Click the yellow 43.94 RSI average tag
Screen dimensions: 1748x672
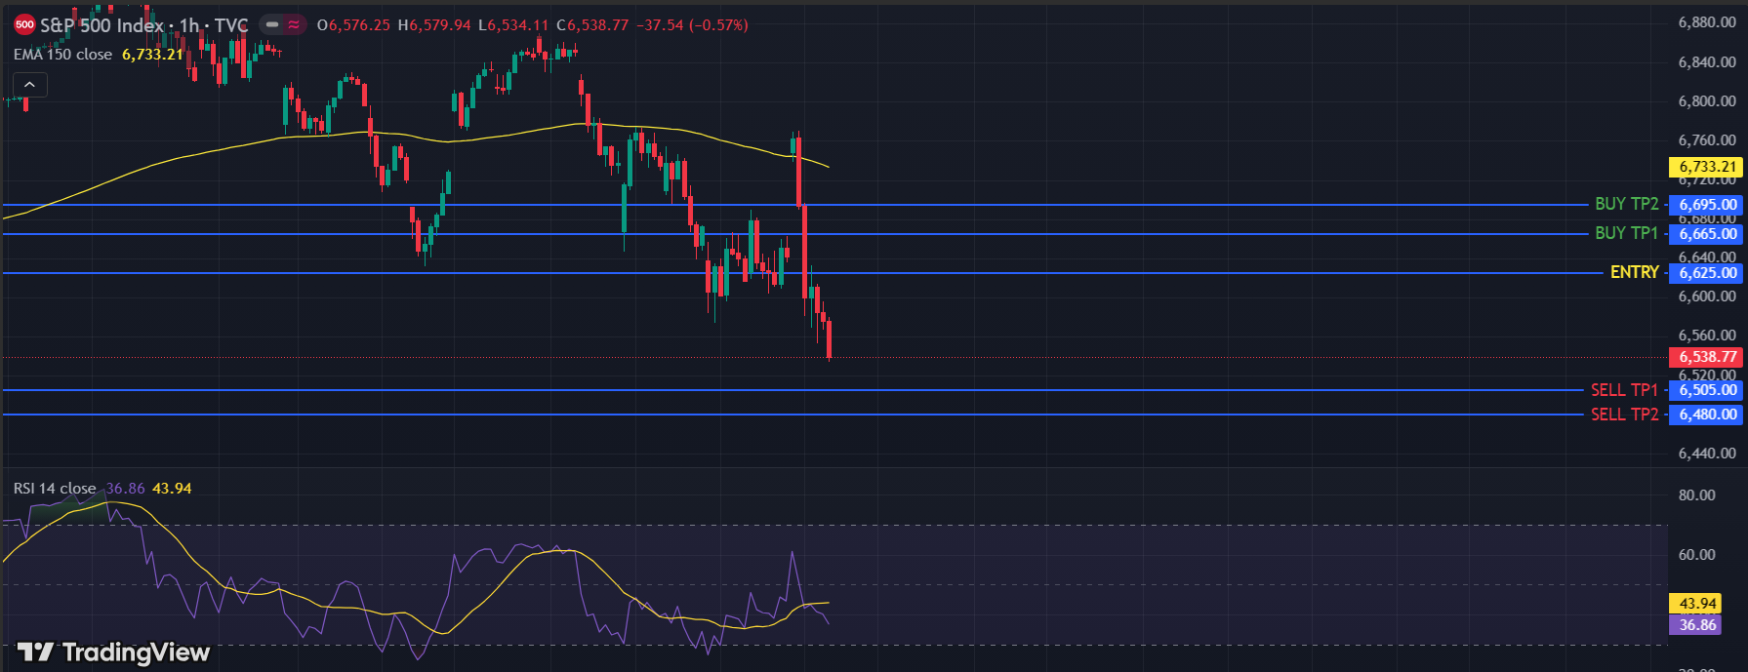1697,604
